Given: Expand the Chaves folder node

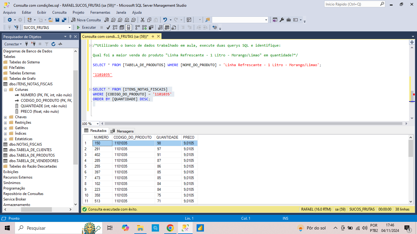Looking at the screenshot, I should [5, 117].
